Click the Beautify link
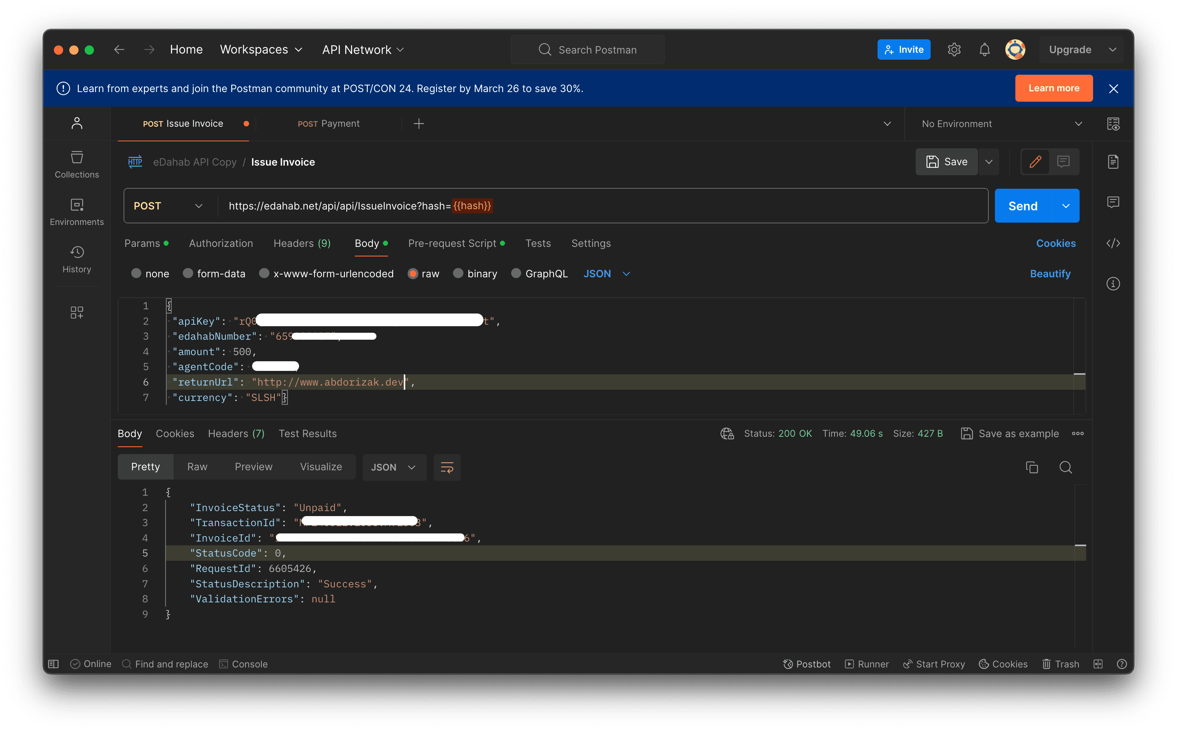Screen dimensions: 1177x731 coord(1050,273)
